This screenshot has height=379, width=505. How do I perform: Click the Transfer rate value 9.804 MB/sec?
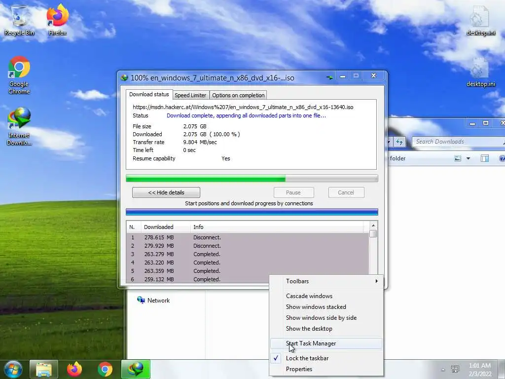click(x=200, y=142)
